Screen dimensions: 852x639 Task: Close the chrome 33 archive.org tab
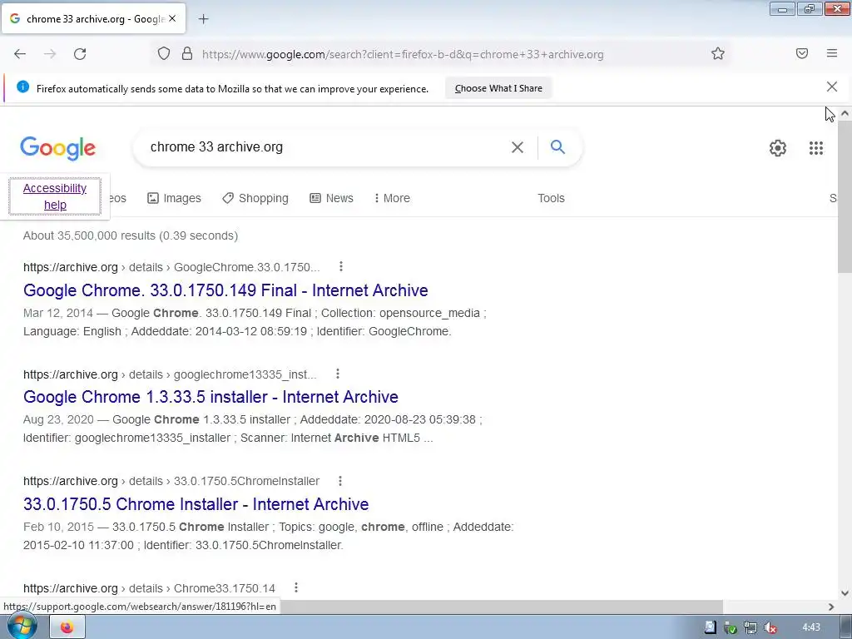pyautogui.click(x=172, y=18)
